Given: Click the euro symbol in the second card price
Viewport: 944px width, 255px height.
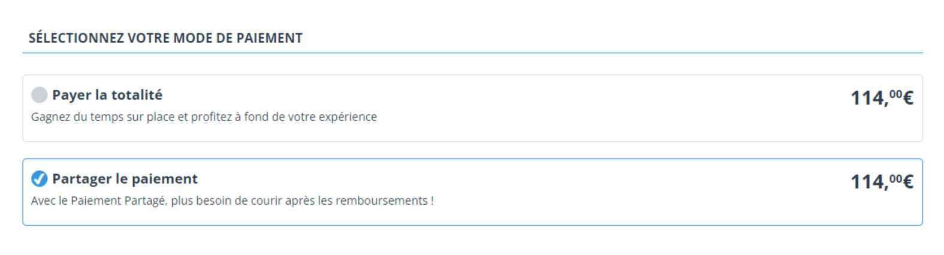Looking at the screenshot, I should point(907,181).
